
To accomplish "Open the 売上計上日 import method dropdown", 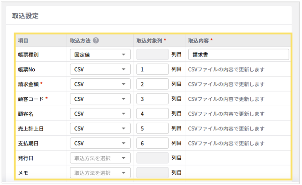I will click(100, 128).
